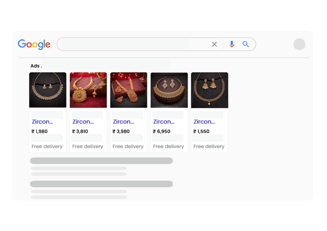Screen dimensions: 327x231
Task: Clear the search box with X icon
Action: pyautogui.click(x=214, y=44)
